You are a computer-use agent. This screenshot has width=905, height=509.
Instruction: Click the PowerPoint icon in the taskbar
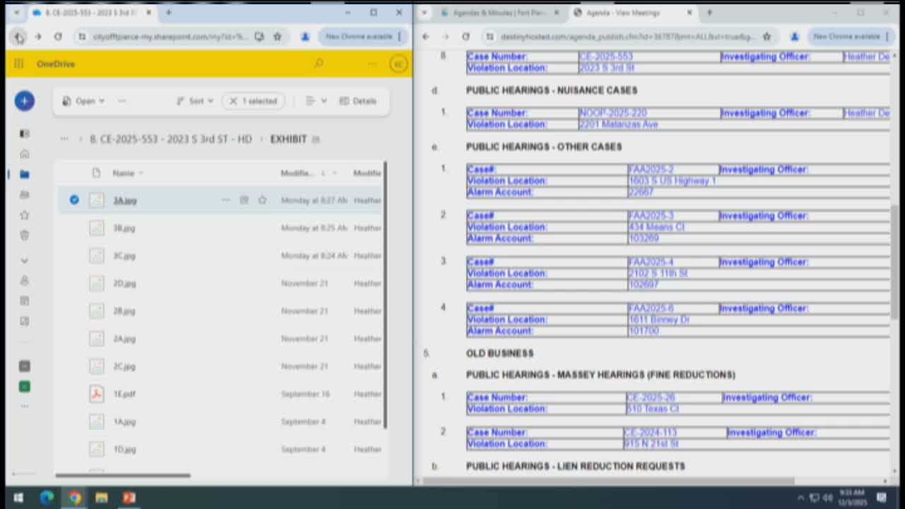click(129, 498)
